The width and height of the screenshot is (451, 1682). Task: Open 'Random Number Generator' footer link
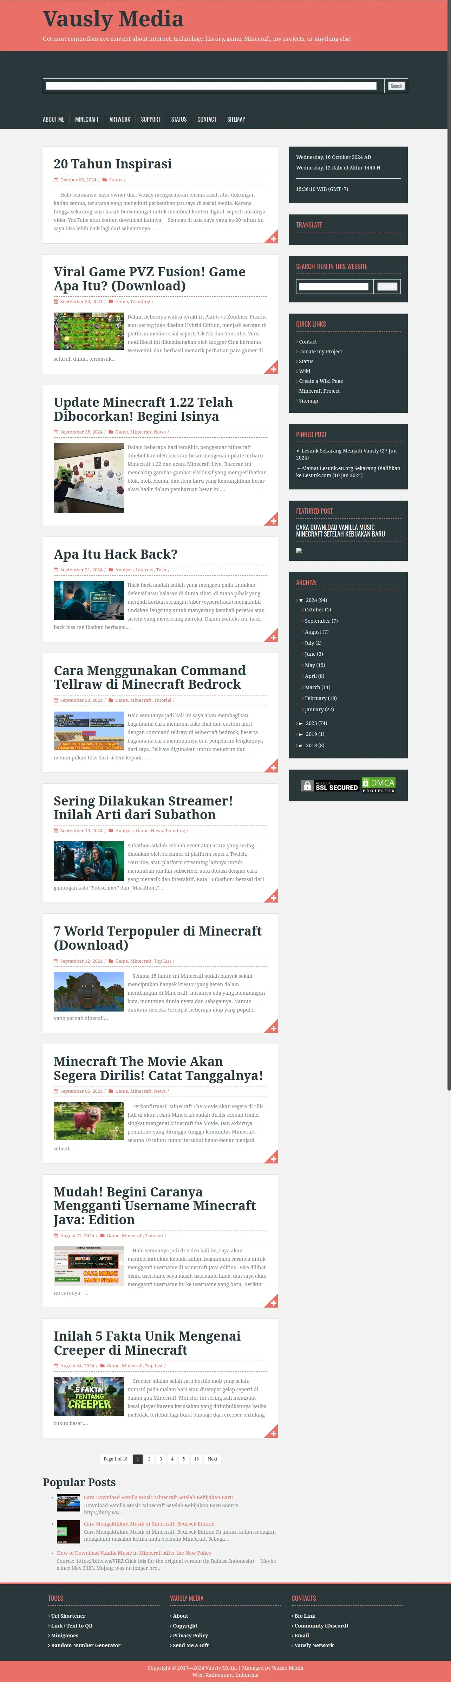[85, 1645]
